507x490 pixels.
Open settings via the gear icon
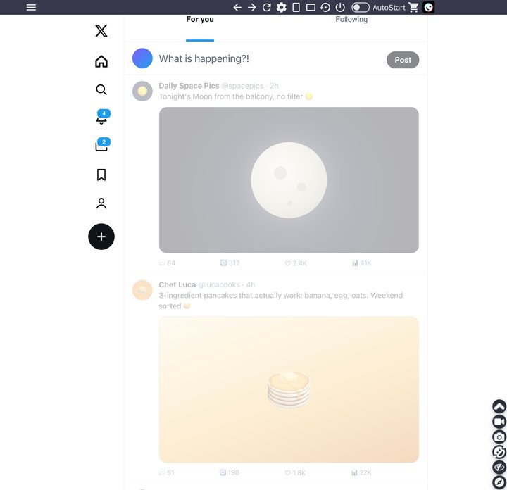click(x=281, y=7)
